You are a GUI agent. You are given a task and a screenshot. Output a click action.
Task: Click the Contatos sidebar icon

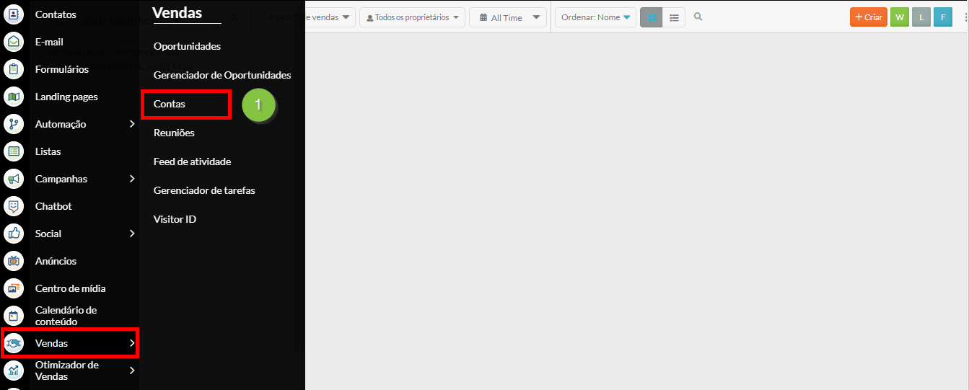(14, 14)
